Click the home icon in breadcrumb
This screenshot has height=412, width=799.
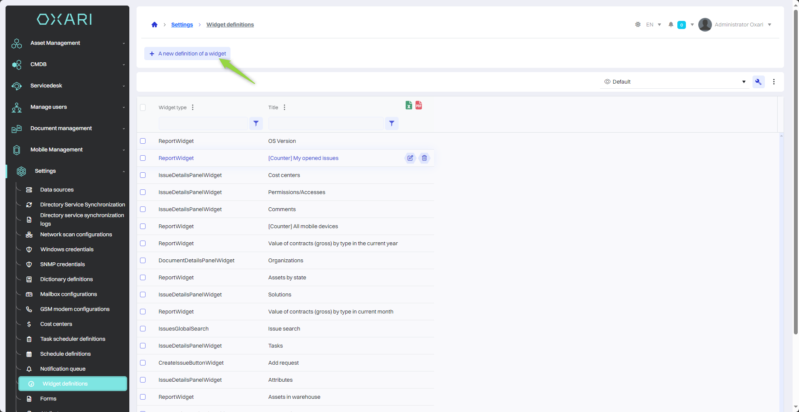(x=155, y=25)
